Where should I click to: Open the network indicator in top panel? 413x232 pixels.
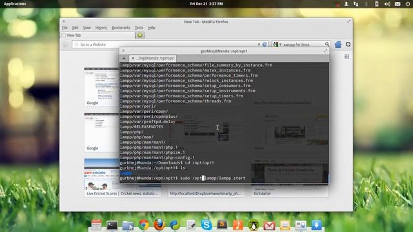coord(356,4)
